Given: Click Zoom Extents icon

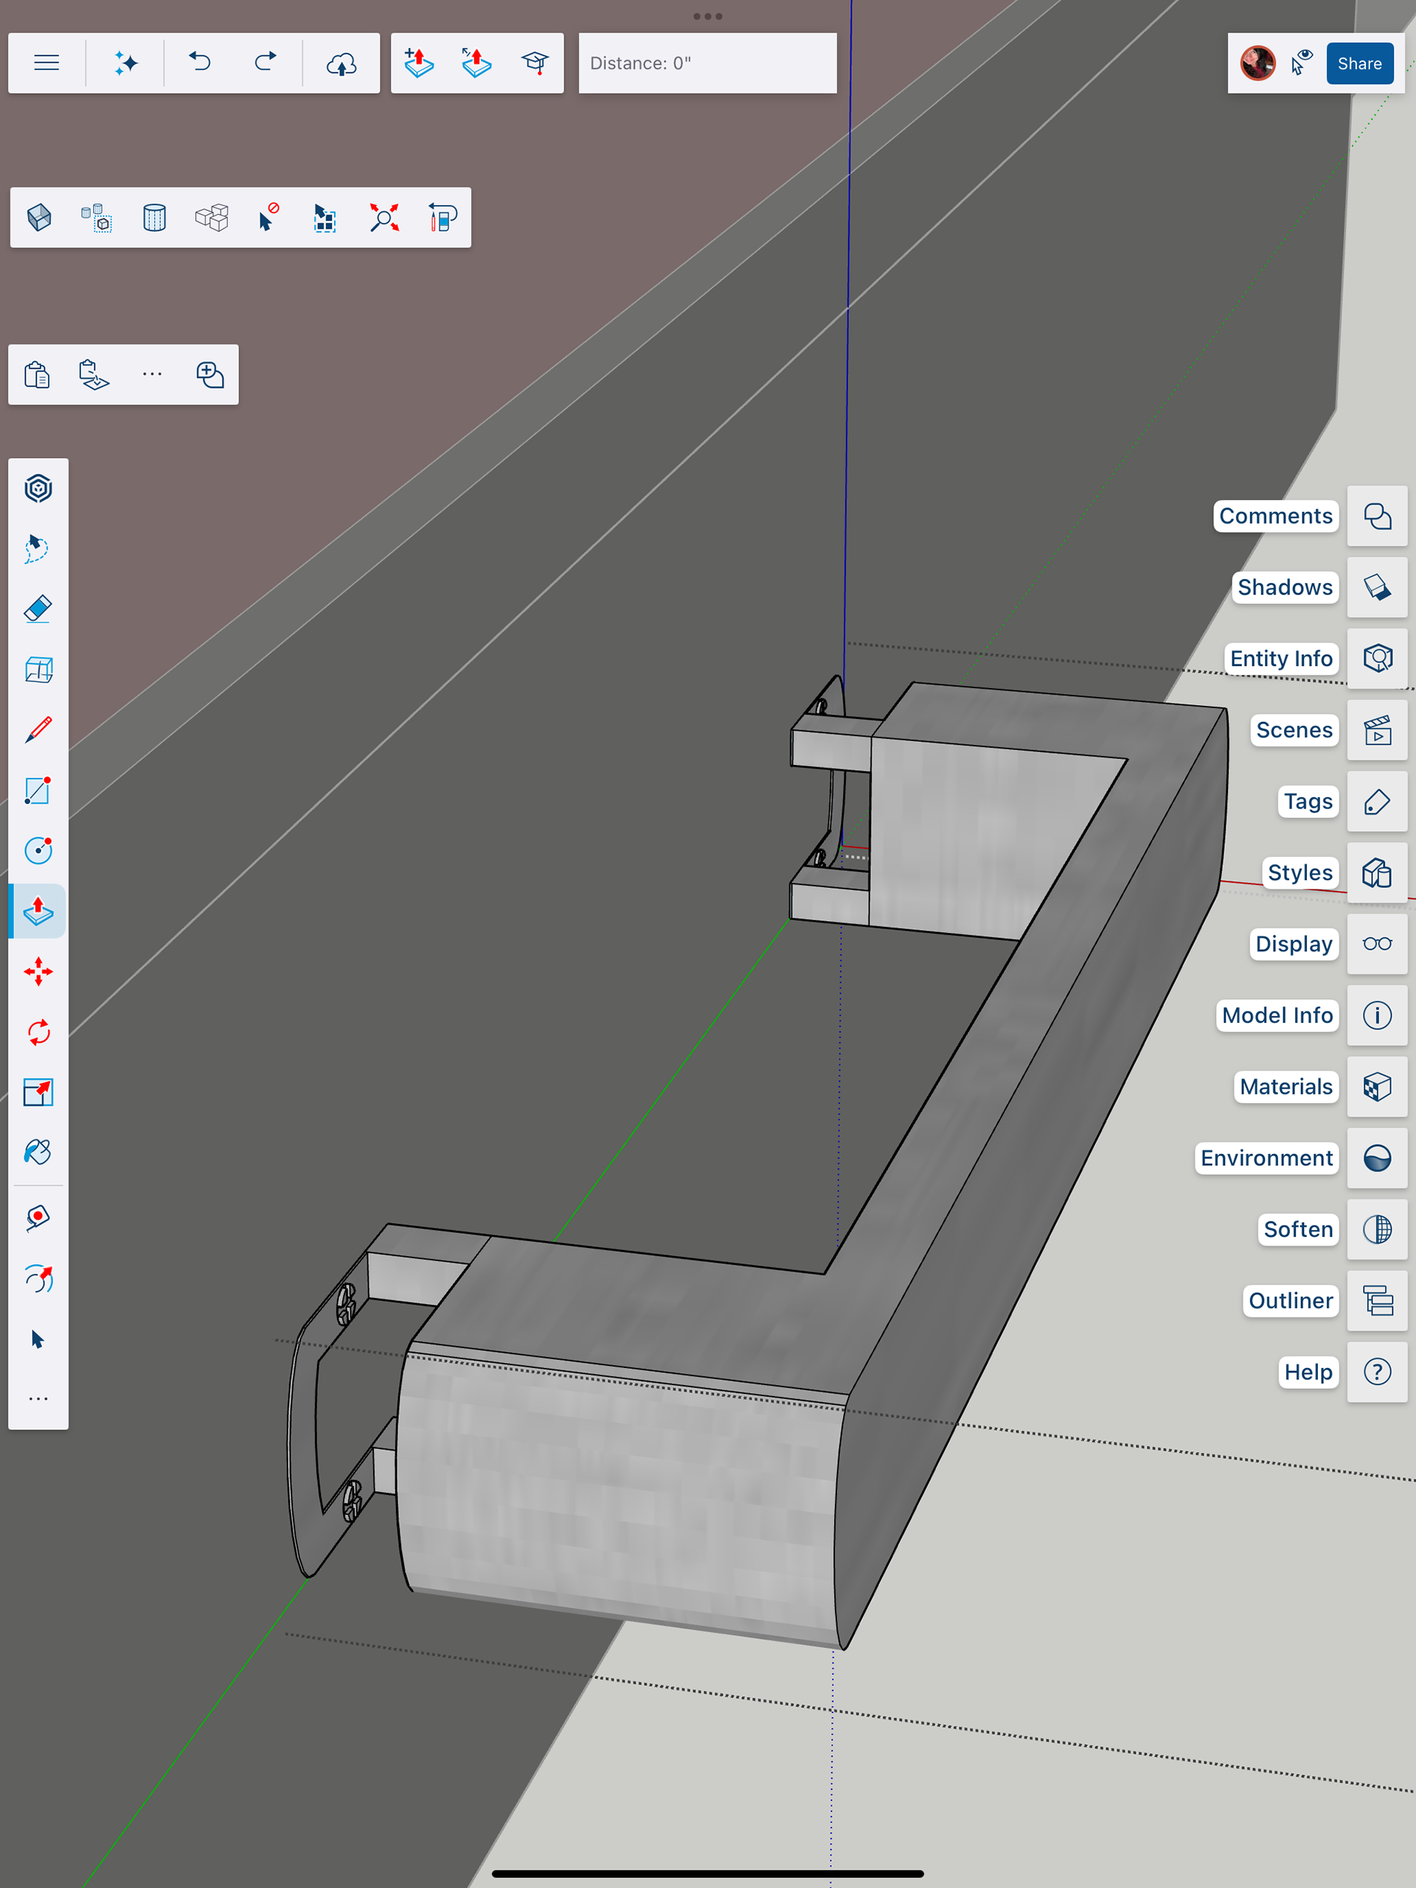Looking at the screenshot, I should pos(384,218).
